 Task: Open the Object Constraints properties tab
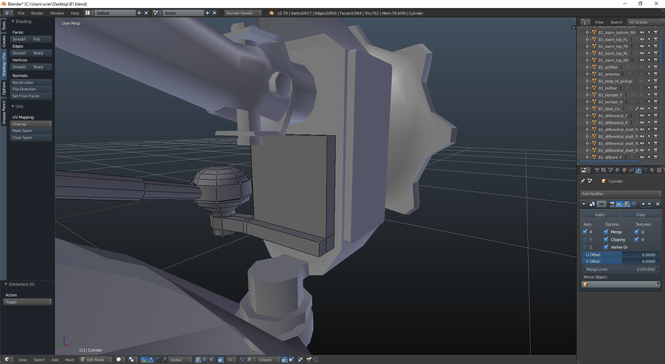(x=631, y=170)
